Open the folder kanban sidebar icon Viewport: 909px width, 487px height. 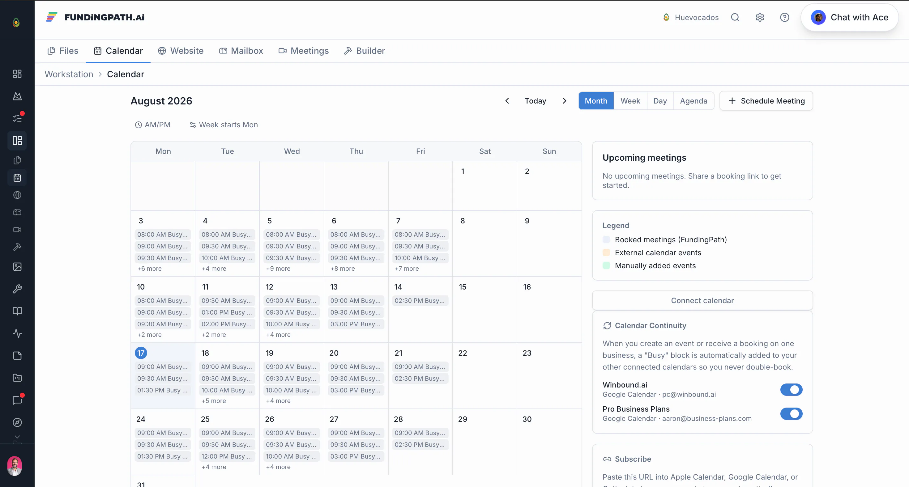(x=17, y=378)
